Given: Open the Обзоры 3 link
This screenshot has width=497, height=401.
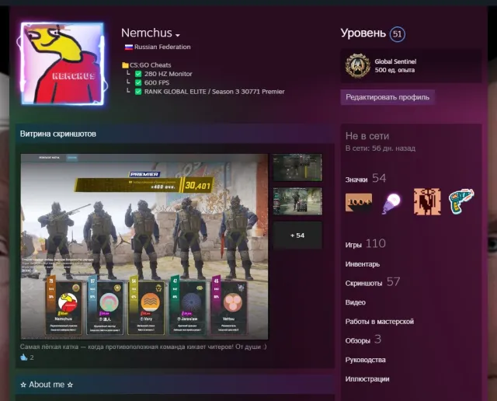Looking at the screenshot, I should point(363,340).
